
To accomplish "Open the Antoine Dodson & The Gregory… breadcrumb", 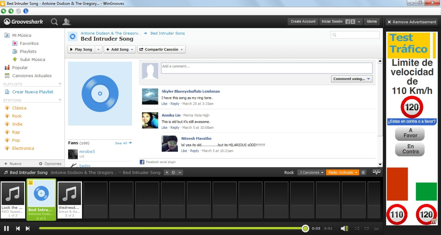I will click(111, 33).
